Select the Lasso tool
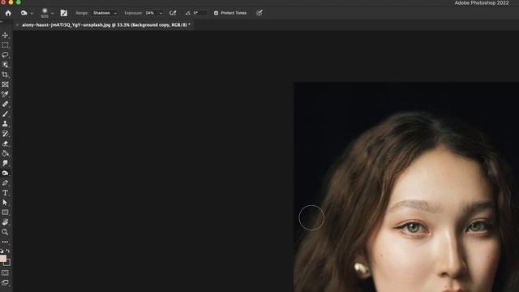Image resolution: width=519 pixels, height=292 pixels. [5, 54]
